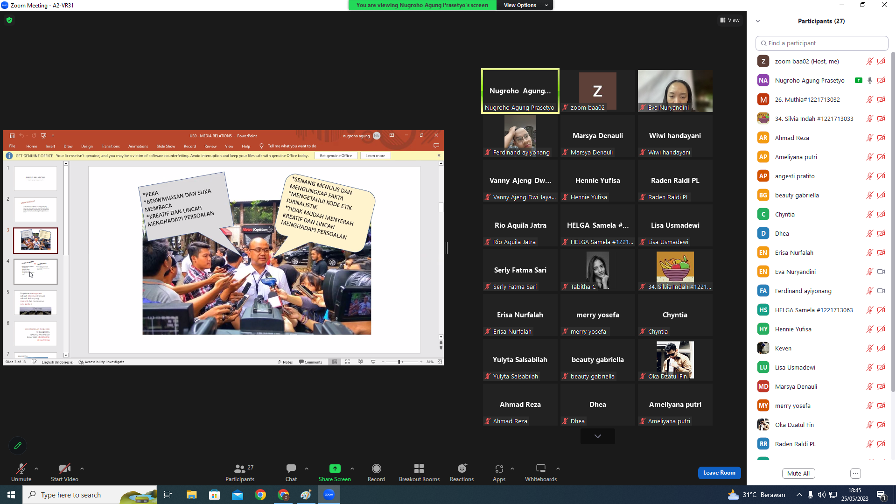Click the slide thumbnail pane scrollbar
The height and width of the screenshot is (504, 896).
[66, 210]
